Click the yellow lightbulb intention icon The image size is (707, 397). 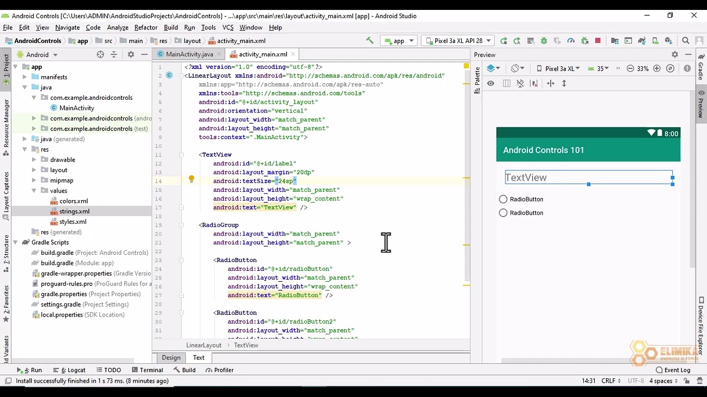click(191, 179)
